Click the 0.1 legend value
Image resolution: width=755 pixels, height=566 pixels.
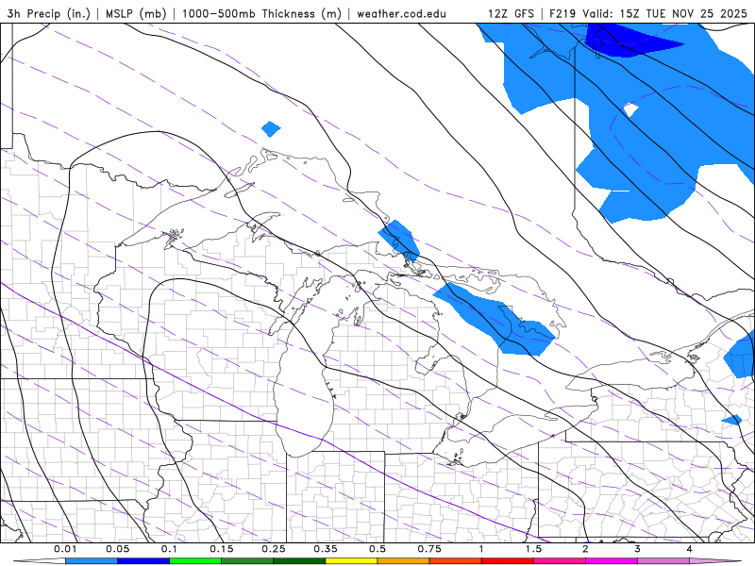169,549
